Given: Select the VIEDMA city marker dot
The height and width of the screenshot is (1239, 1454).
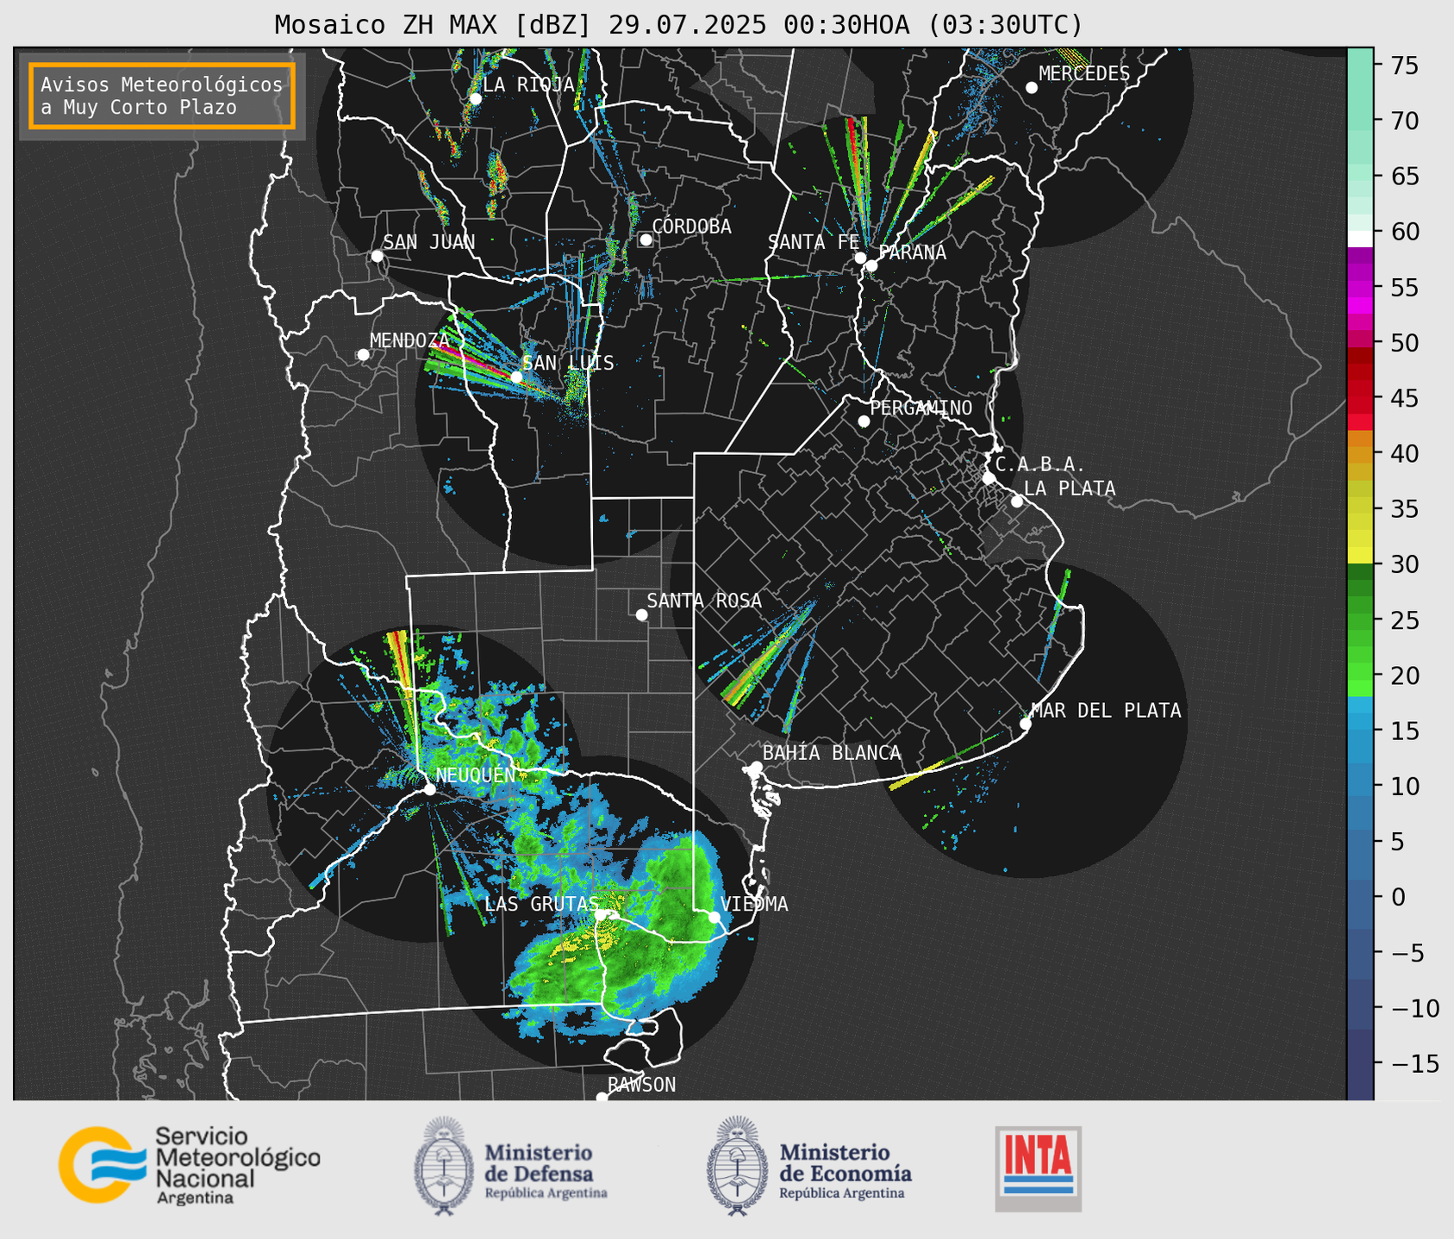Looking at the screenshot, I should (x=715, y=917).
